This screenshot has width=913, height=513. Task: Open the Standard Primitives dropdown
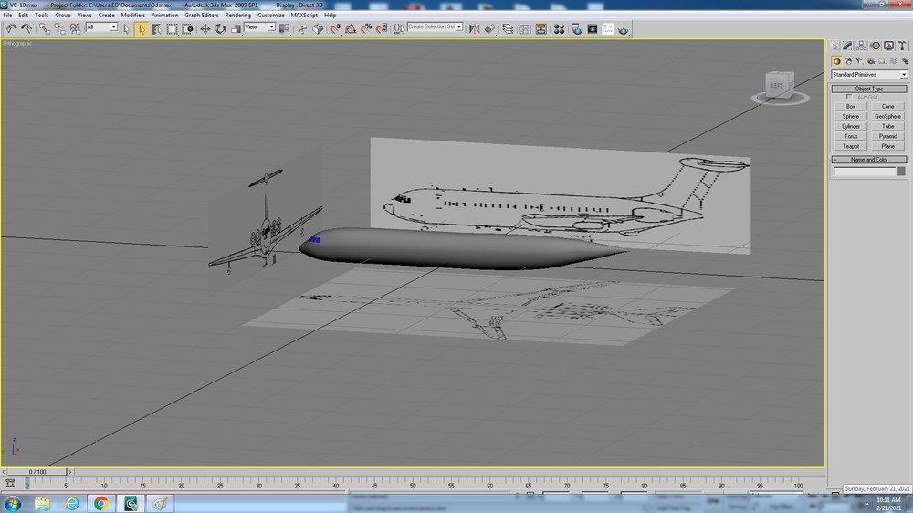click(x=869, y=75)
